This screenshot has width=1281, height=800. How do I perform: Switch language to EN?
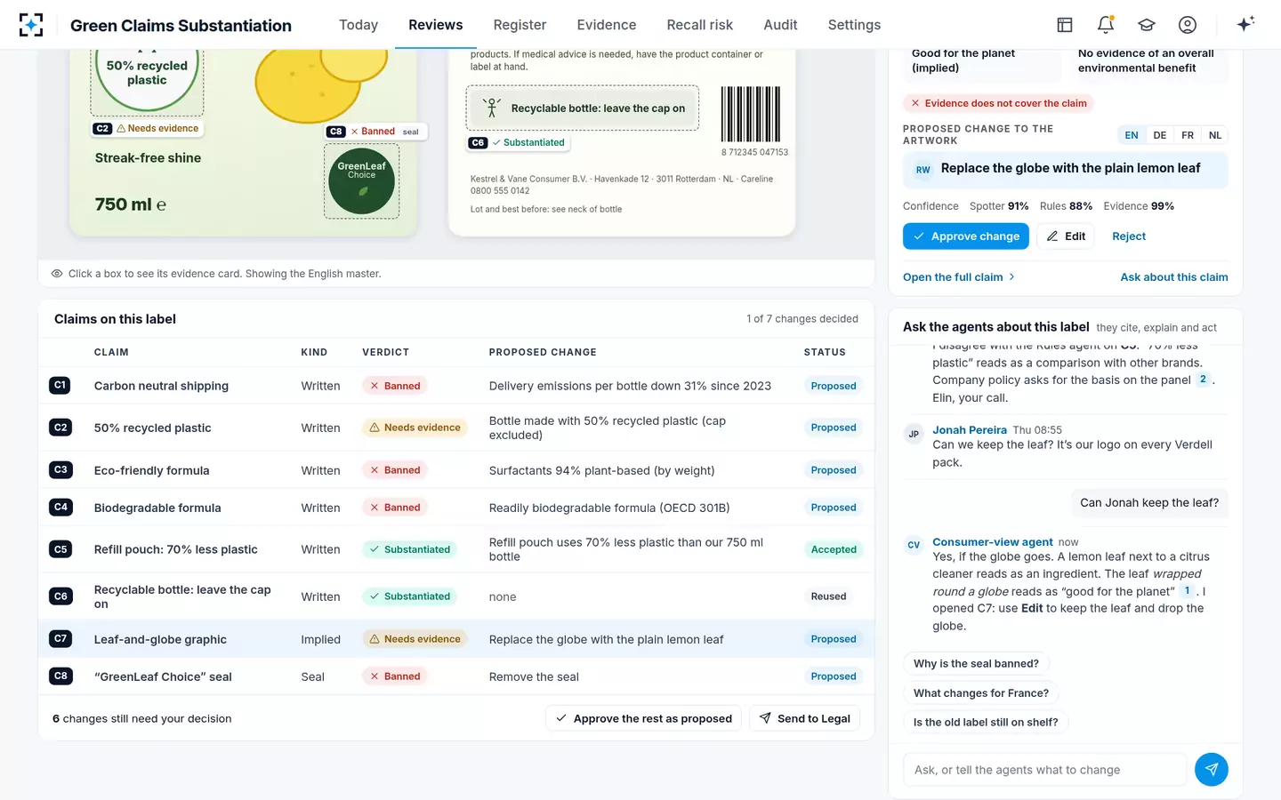(x=1132, y=135)
